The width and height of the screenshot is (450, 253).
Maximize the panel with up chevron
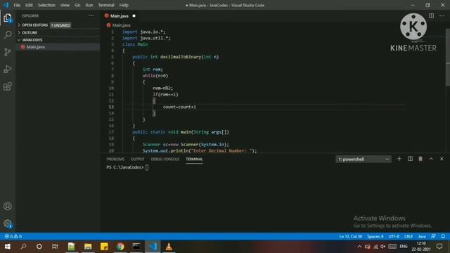coord(431,159)
